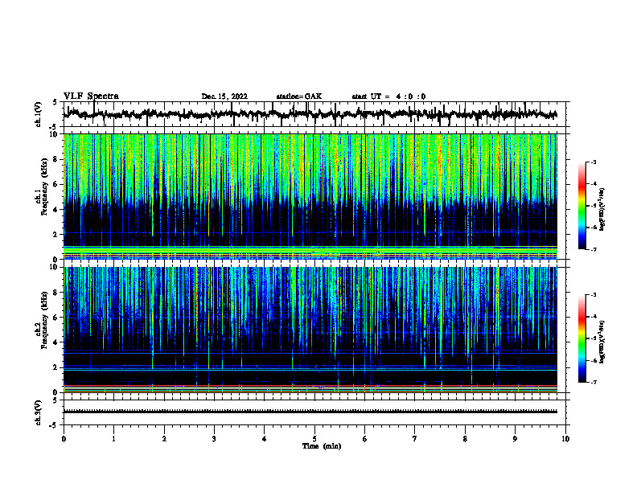Screen dimensions: 637x492
Task: Click the ch.1(V) axis label
Action: [x=39, y=114]
